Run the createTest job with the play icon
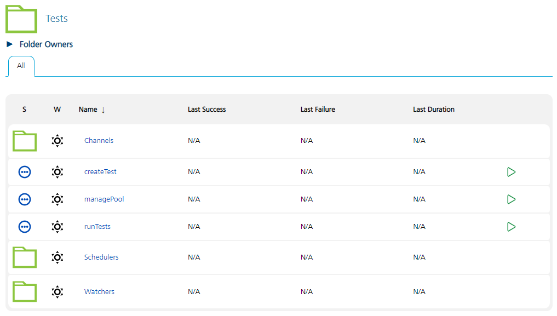 click(x=511, y=171)
